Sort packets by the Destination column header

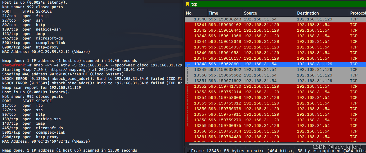click(322, 13)
